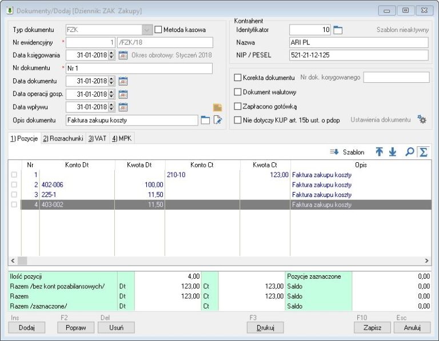Check Zapłacono gotówką

[237, 106]
